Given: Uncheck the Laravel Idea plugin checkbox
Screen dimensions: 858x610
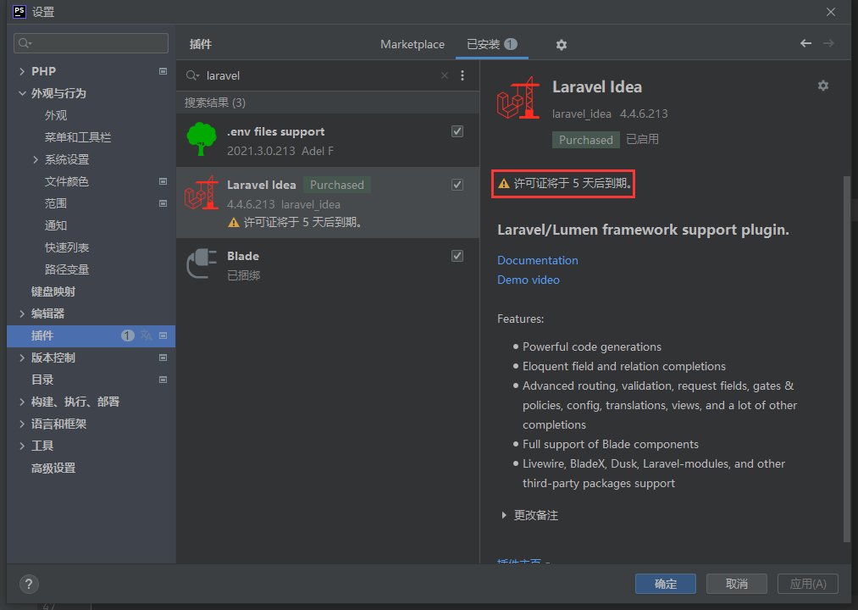Looking at the screenshot, I should [x=457, y=185].
